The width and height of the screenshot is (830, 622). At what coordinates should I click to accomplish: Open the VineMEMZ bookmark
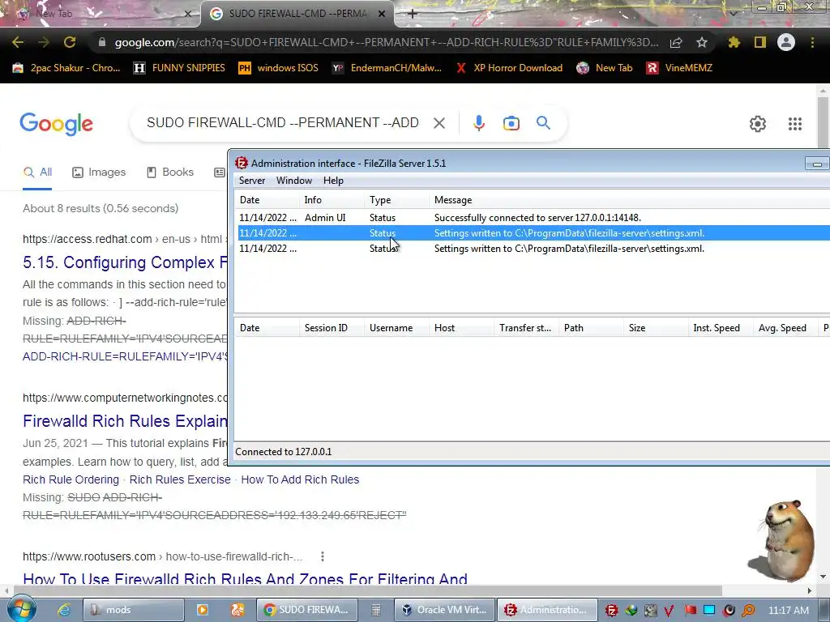point(680,68)
